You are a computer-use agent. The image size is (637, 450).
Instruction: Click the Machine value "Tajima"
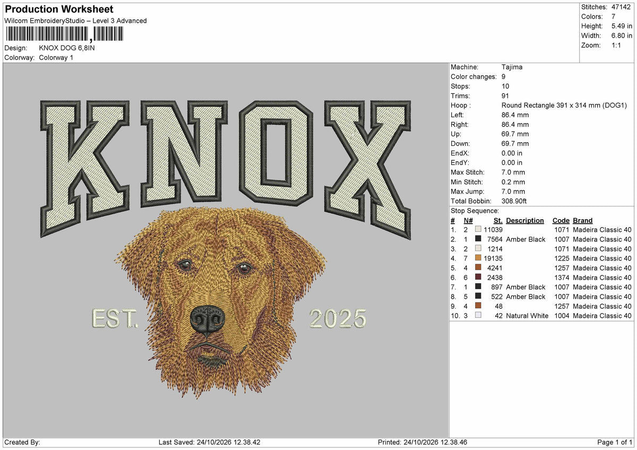[512, 67]
